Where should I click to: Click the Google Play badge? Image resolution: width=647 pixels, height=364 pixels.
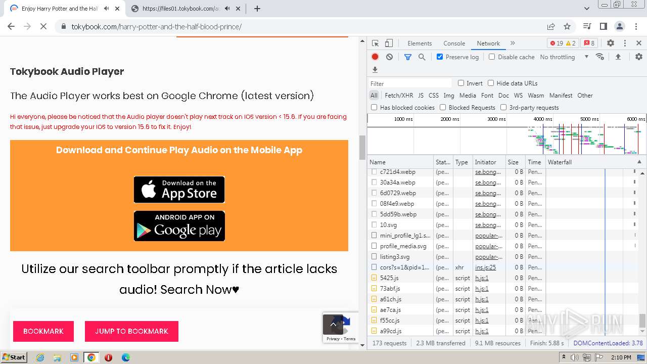point(179,226)
